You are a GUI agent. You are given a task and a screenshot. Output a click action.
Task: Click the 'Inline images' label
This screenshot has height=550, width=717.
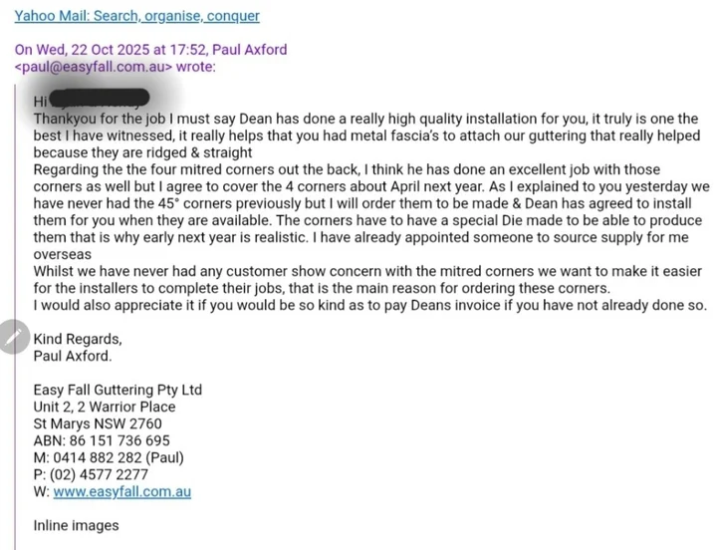coord(76,525)
